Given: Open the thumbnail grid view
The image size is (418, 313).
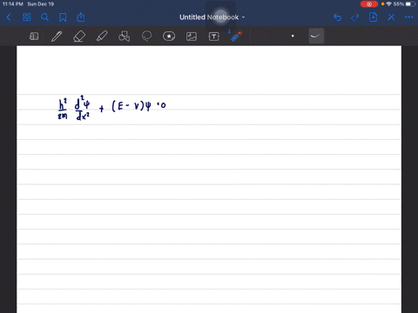Looking at the screenshot, I should click(x=27, y=17).
